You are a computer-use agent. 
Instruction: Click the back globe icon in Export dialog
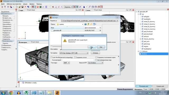click(x=86, y=24)
